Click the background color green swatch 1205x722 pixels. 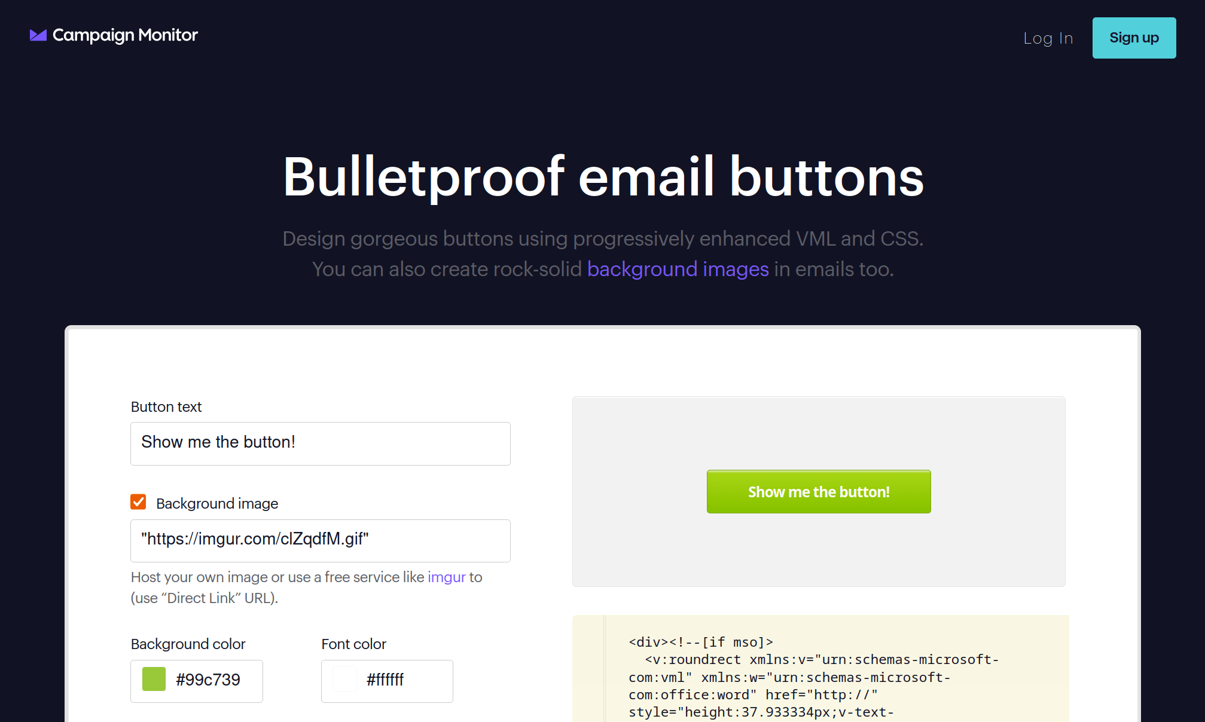coord(152,679)
